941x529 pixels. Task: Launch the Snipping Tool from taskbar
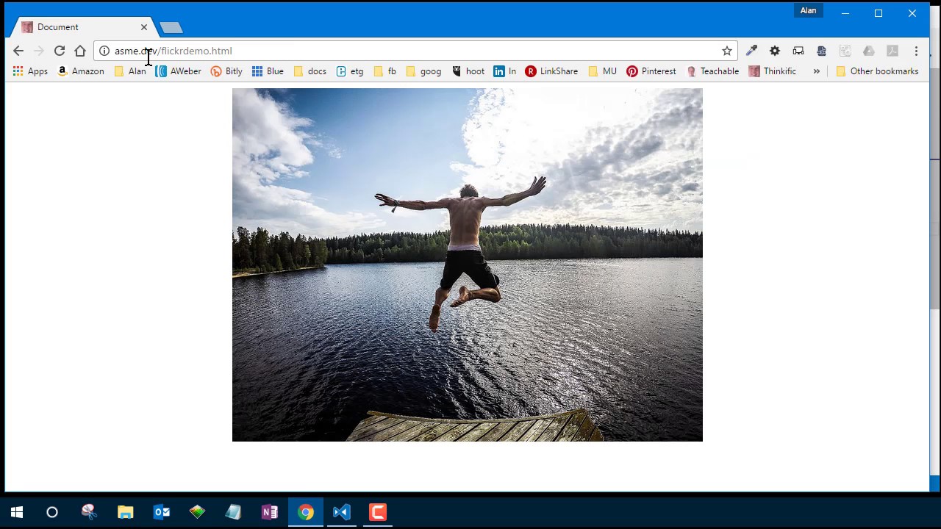tap(89, 512)
